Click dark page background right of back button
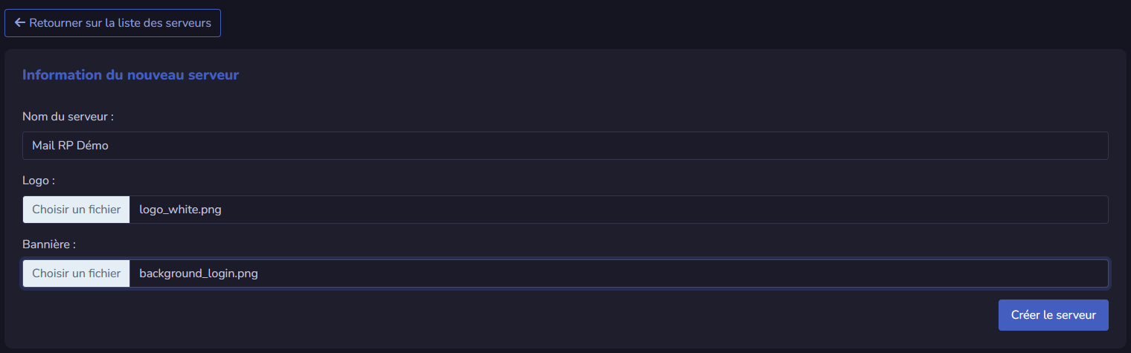The height and width of the screenshot is (353, 1131). tap(670, 23)
